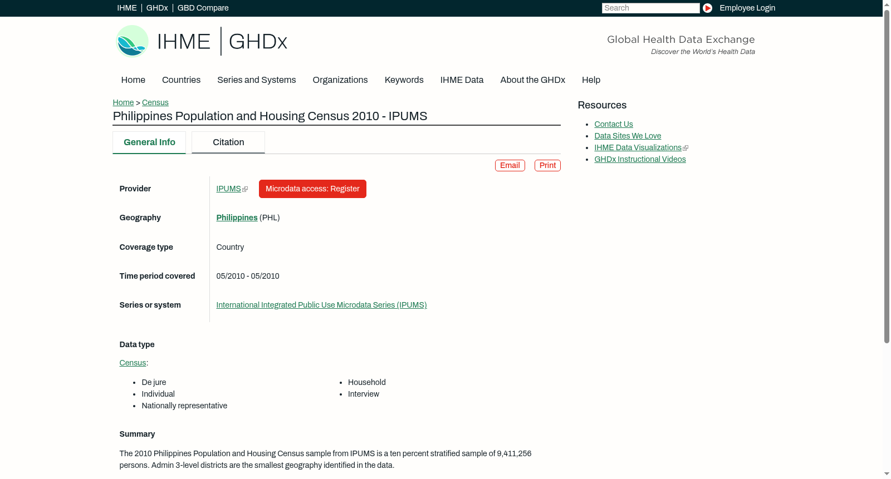Click the 'Country' coverage type value
The image size is (891, 479).
pos(230,248)
